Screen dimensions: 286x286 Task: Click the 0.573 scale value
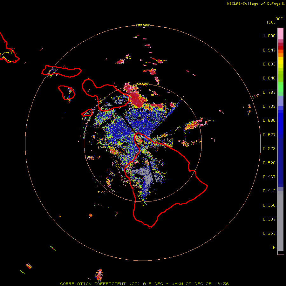269,149
